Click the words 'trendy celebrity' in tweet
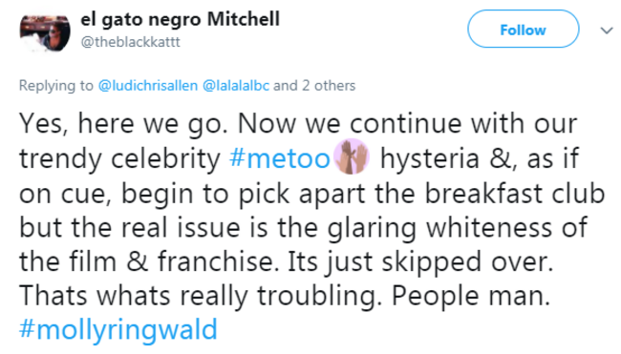Image resolution: width=621 pixels, height=354 pixels. click(x=119, y=158)
